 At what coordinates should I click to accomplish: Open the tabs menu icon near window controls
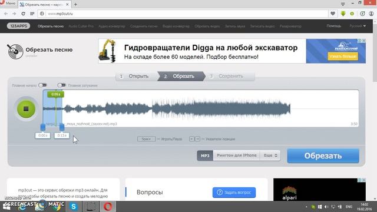click(x=343, y=4)
